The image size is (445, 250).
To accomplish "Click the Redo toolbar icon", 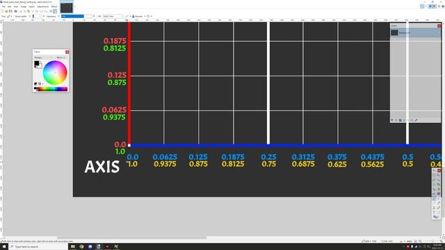I will 46,11.
